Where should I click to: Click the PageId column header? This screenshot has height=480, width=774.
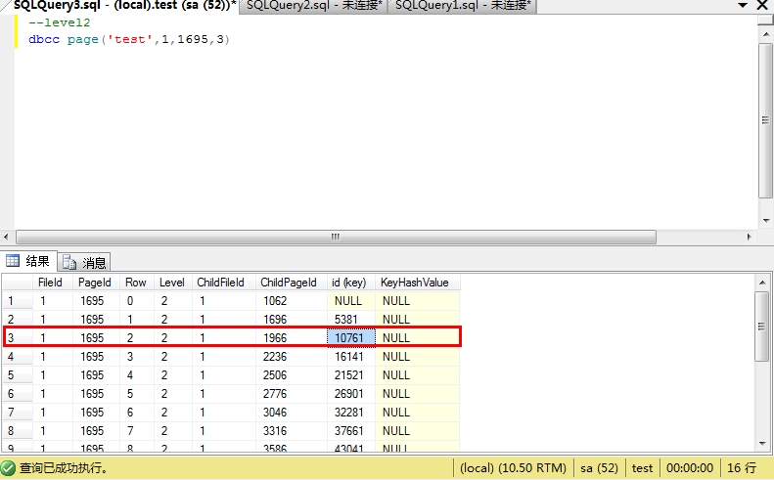pos(96,283)
